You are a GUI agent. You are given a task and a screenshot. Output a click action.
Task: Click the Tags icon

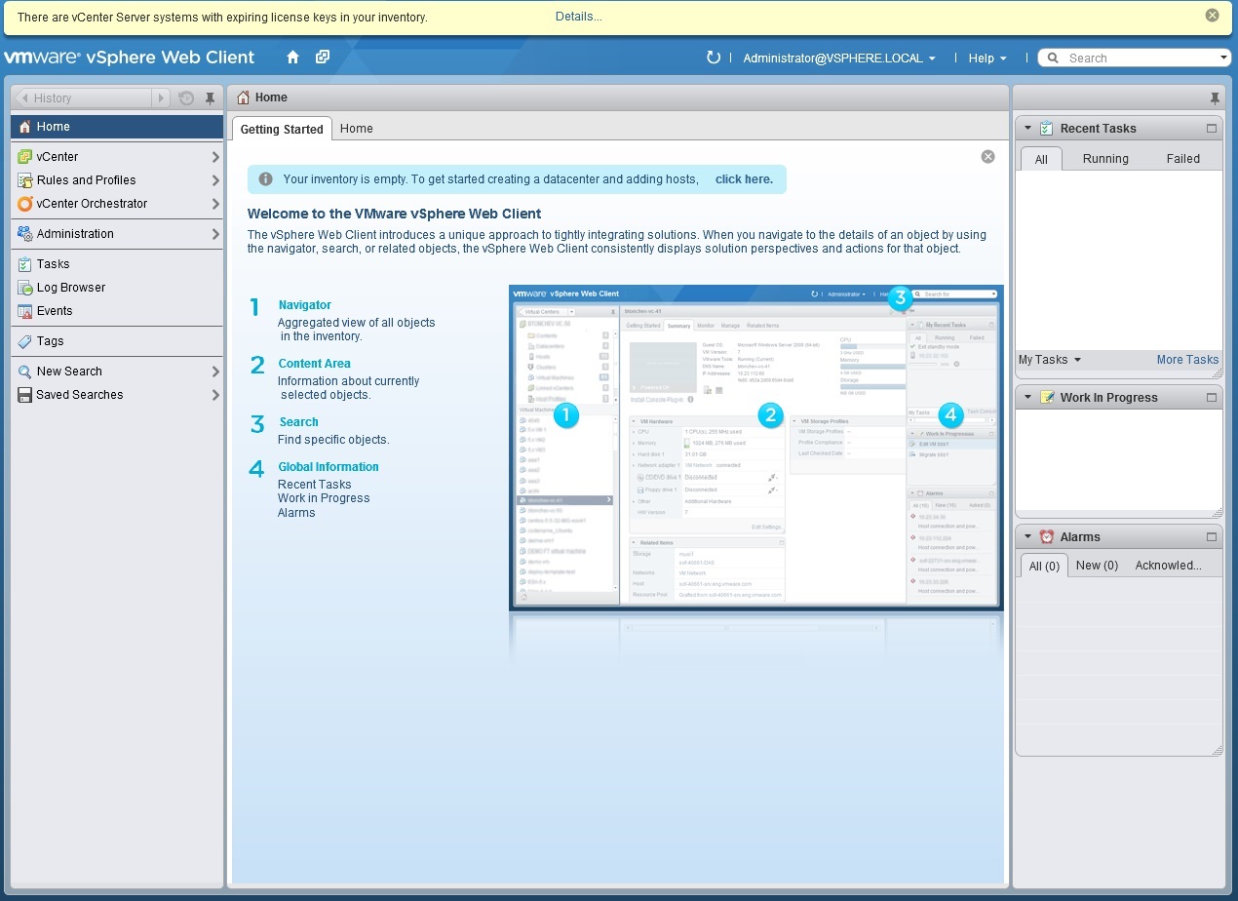click(25, 341)
